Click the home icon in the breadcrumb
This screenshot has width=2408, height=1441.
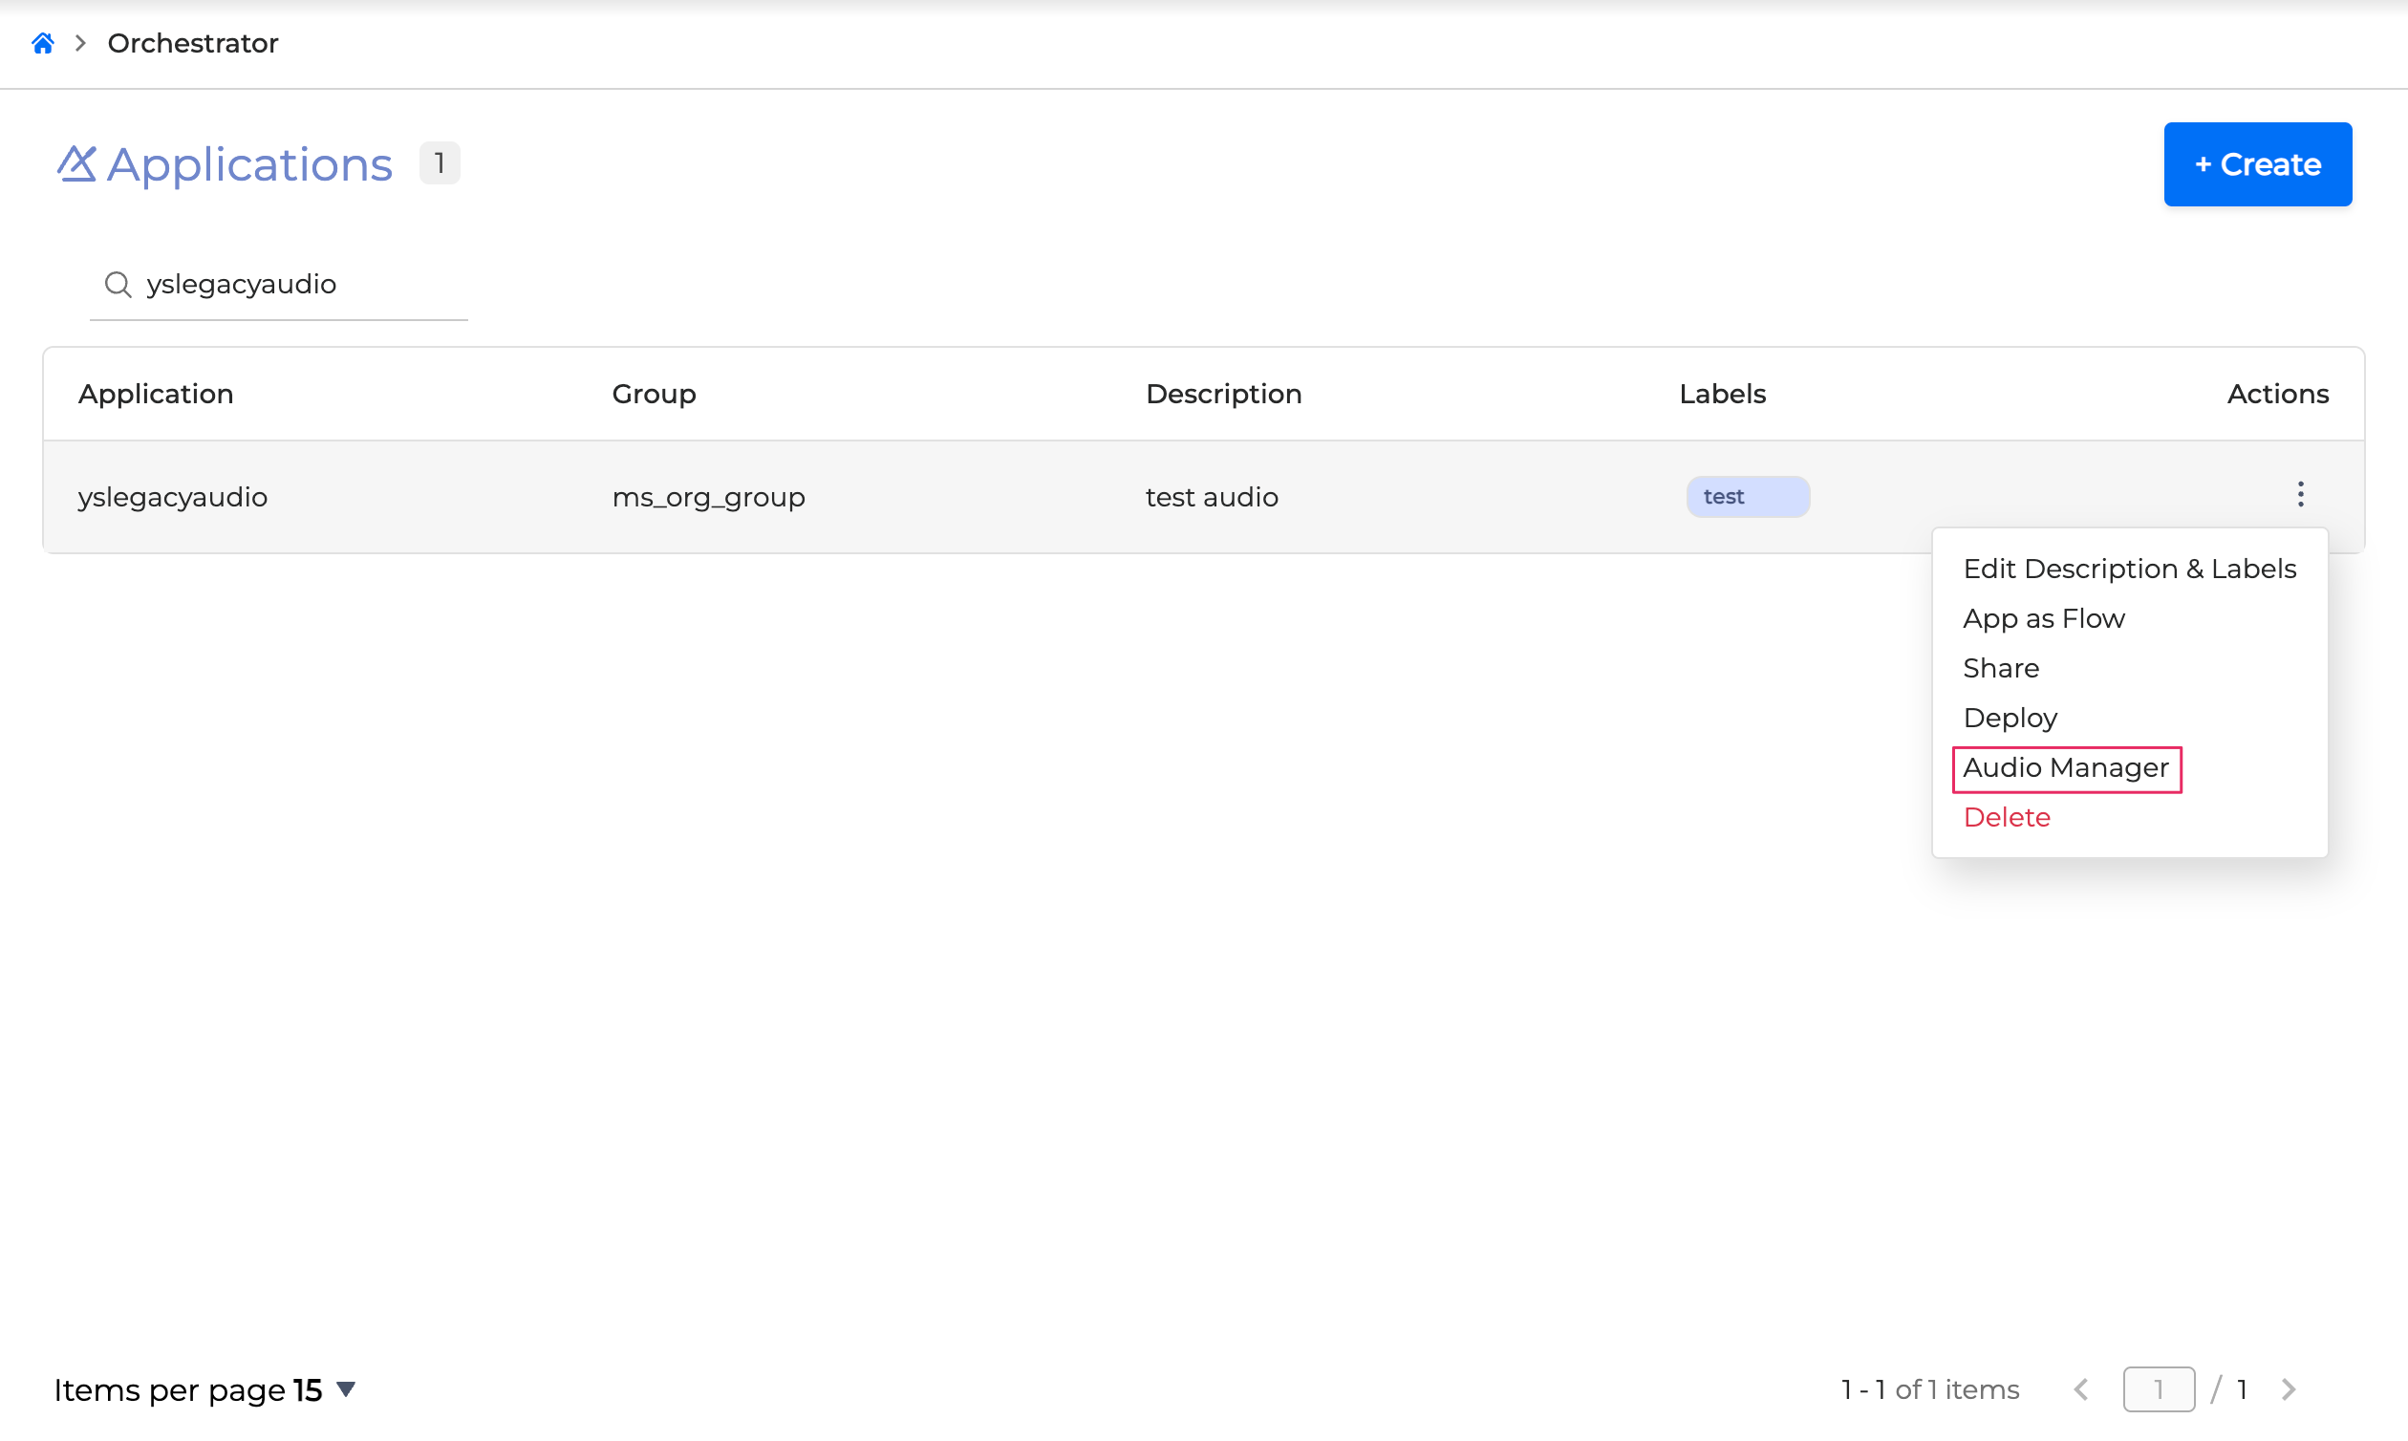pos(43,43)
